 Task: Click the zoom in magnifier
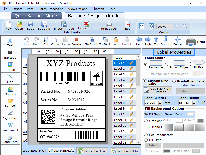pyautogui.click(x=177, y=26)
